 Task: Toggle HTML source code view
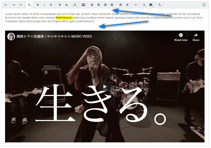5,5
